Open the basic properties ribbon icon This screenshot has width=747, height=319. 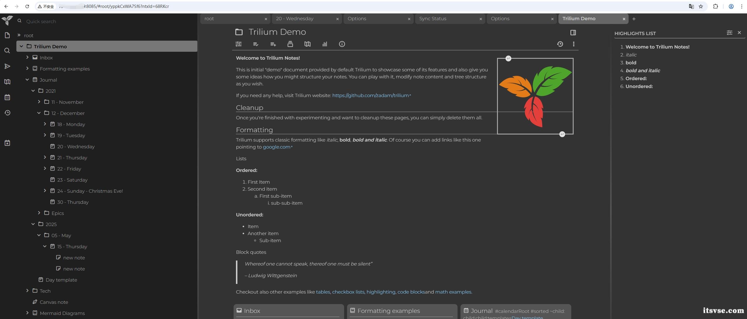tap(239, 44)
